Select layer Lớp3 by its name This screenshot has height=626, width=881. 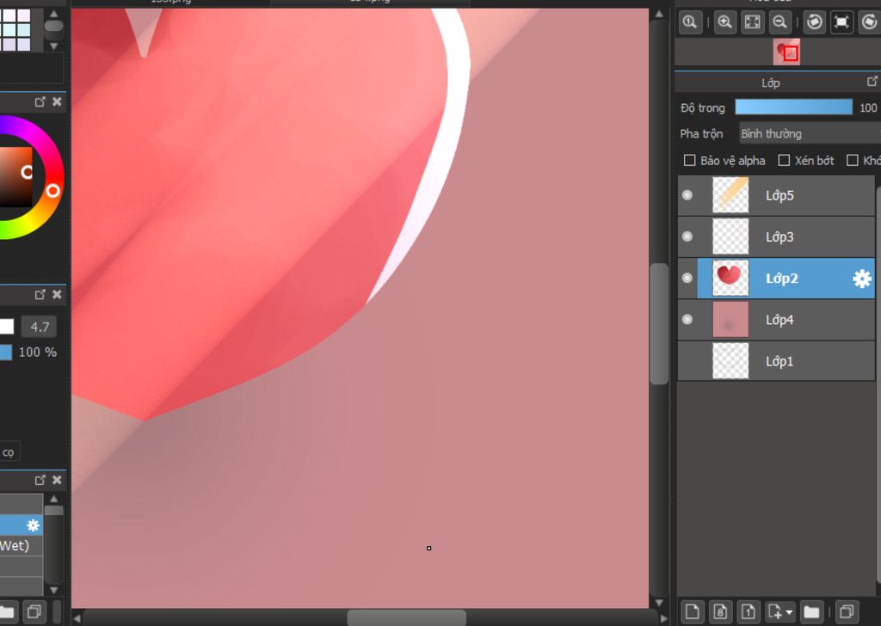pyautogui.click(x=779, y=237)
